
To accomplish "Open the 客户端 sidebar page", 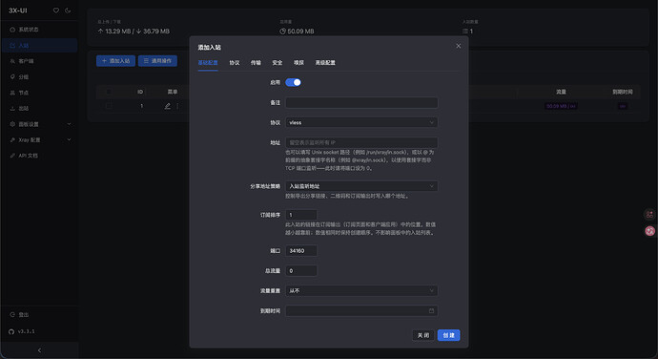I will (x=39, y=61).
